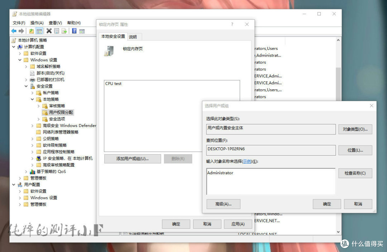Click the blue Back arrow in the toolbar
The width and height of the screenshot is (387, 252).
point(14,31)
